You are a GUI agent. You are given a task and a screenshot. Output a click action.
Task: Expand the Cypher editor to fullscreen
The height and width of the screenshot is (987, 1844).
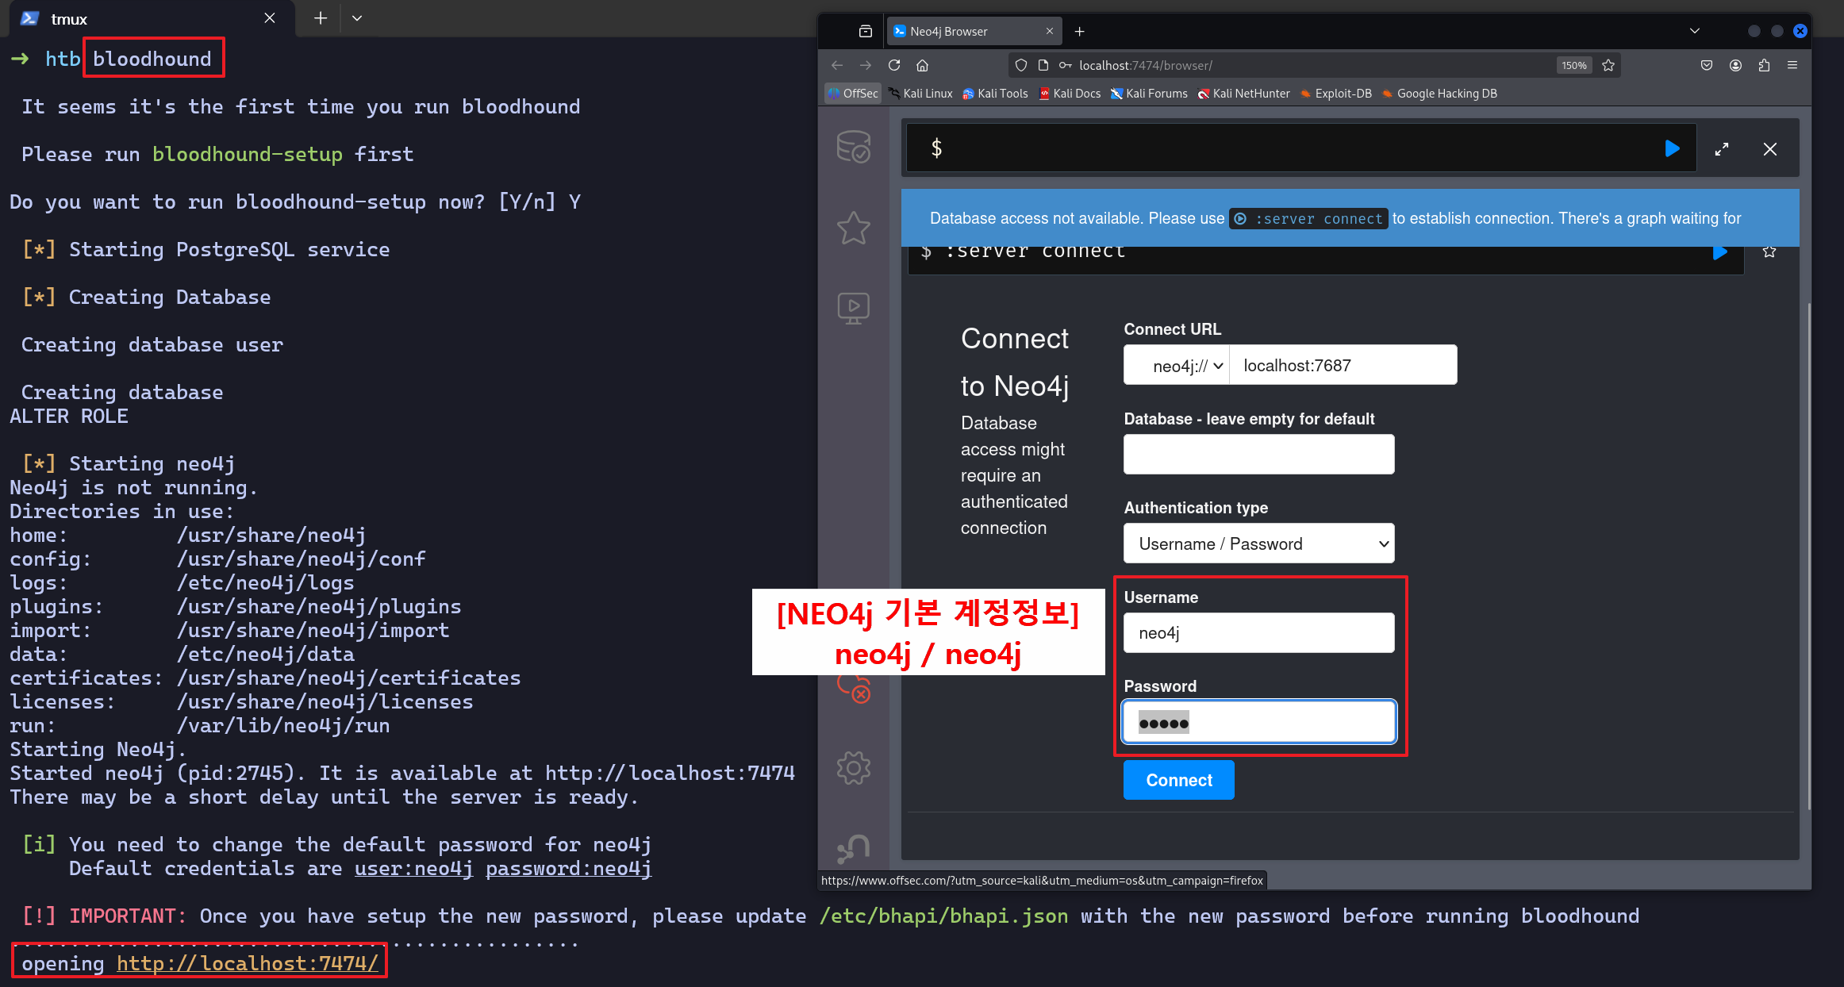[1721, 149]
